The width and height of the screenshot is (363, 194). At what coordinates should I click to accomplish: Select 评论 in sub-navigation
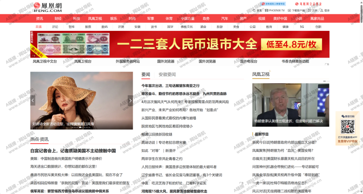pos(55,27)
